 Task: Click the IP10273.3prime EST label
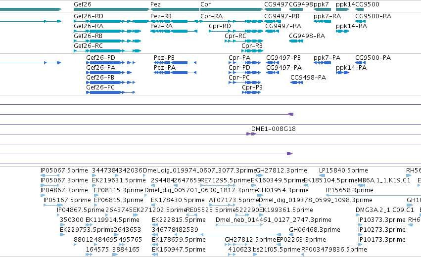pos(382,230)
